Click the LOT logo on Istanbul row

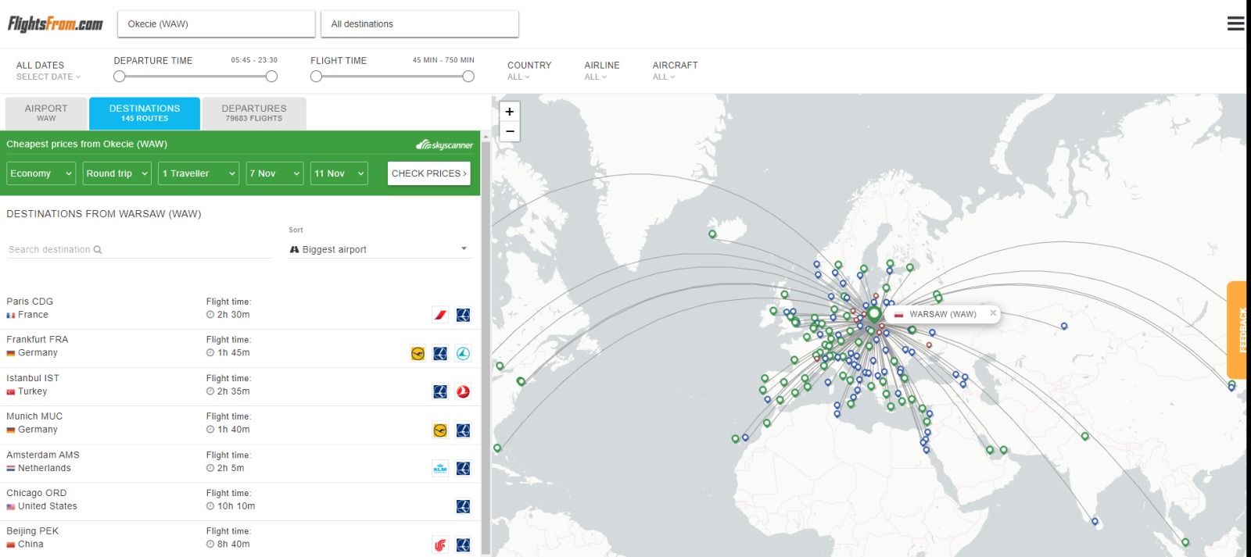[x=440, y=391]
